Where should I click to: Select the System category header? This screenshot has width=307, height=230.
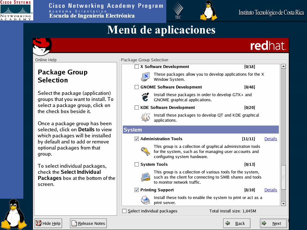tap(201, 130)
